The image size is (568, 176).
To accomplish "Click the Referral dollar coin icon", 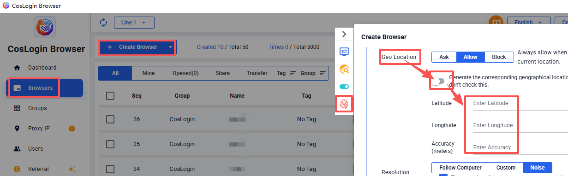I will 17,169.
